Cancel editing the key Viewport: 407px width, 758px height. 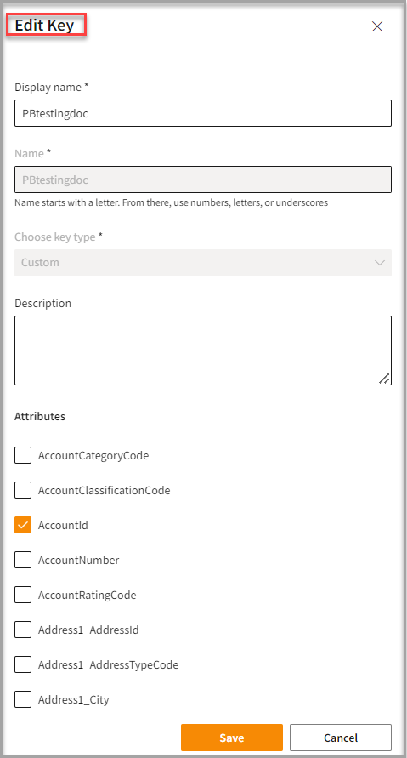coord(341,738)
